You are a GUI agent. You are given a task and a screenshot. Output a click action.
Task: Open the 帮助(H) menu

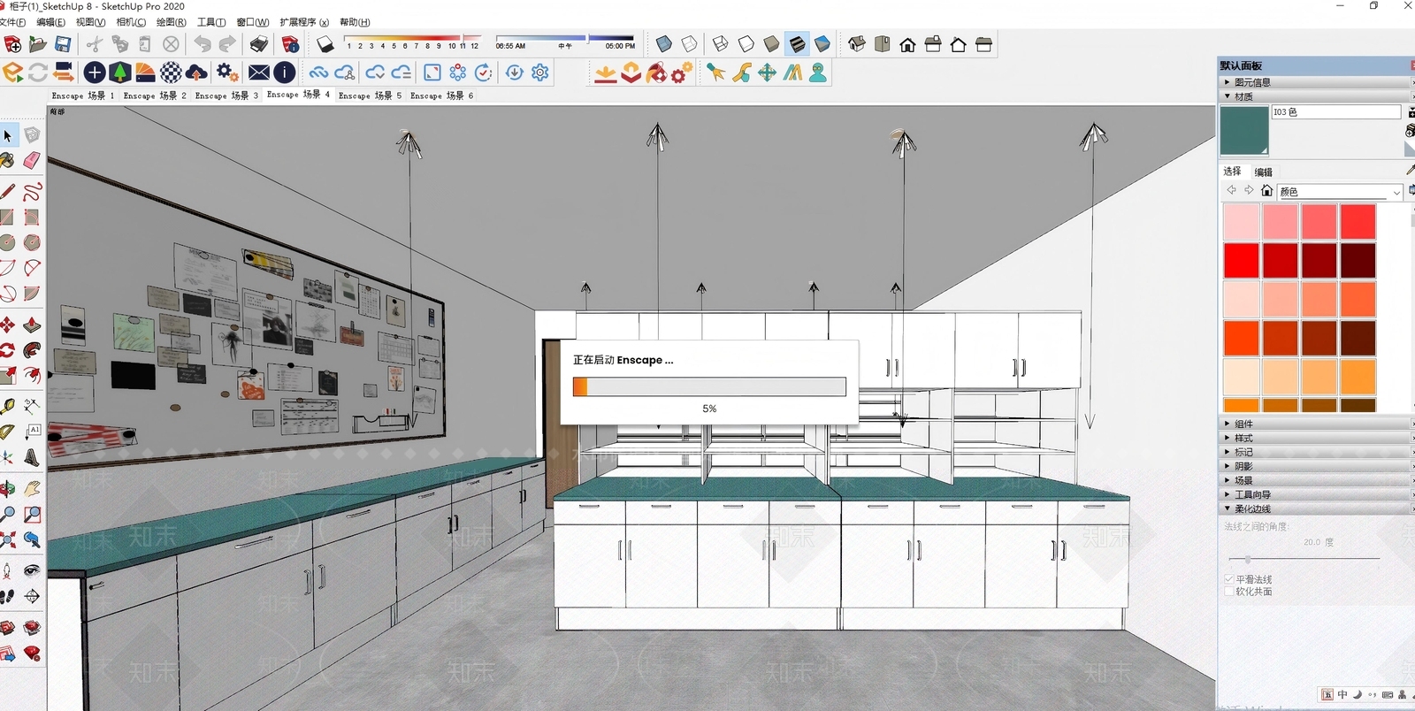(355, 22)
